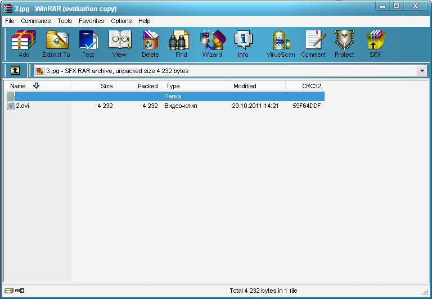Sort by the Name column header
The height and width of the screenshot is (299, 432).
(38, 86)
